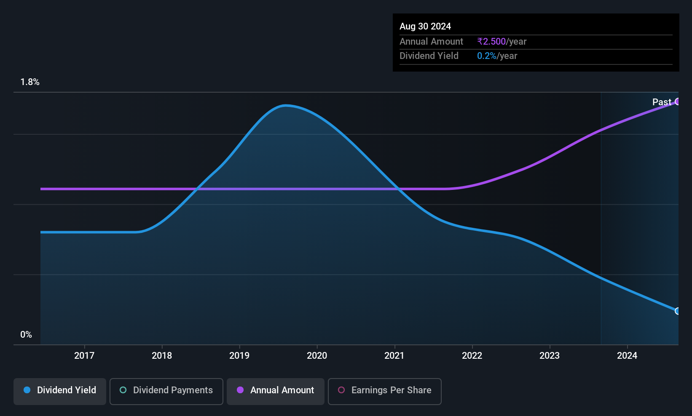Click the 0% y-axis label
Screen dimensions: 692x416
[26, 335]
